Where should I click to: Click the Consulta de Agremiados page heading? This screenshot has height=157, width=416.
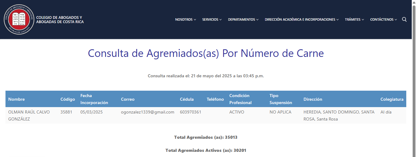click(206, 53)
